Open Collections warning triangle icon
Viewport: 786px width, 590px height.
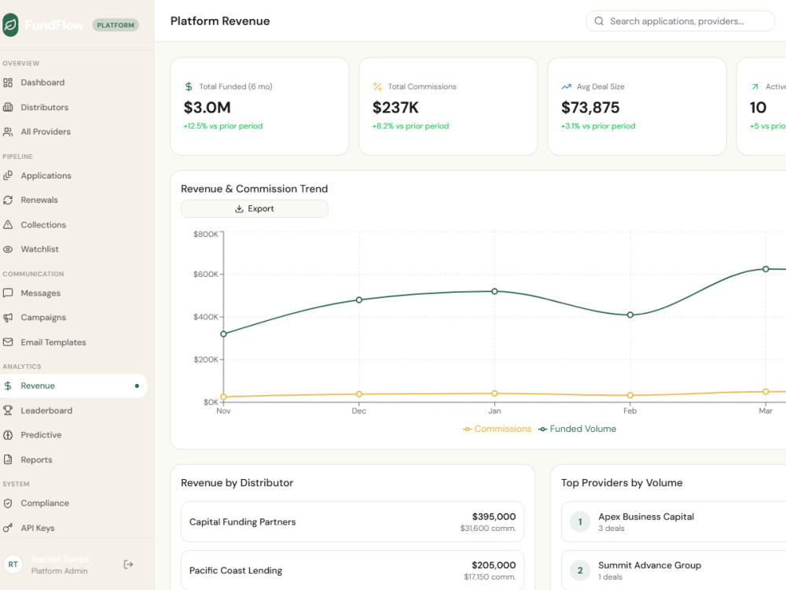click(8, 225)
